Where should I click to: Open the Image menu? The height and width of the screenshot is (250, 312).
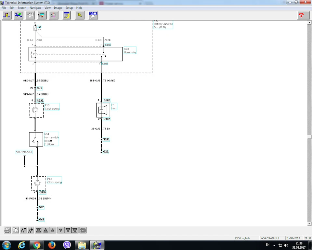[x=58, y=8]
